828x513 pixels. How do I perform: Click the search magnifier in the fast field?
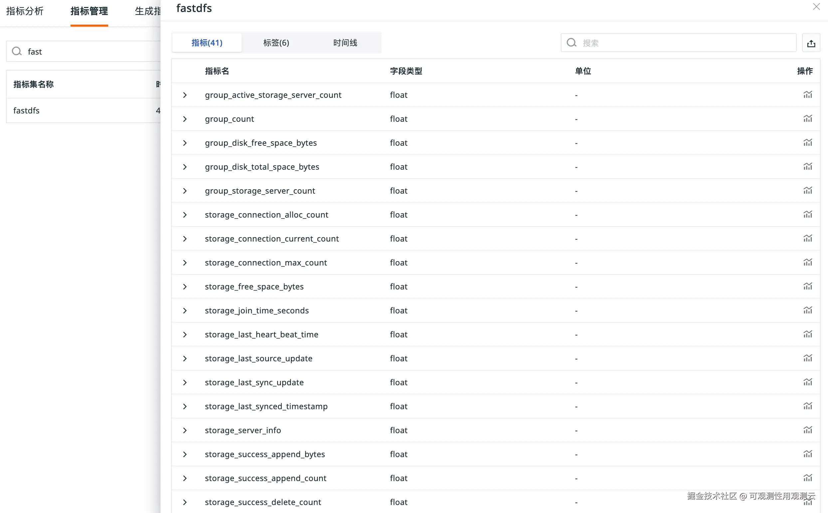click(x=17, y=51)
